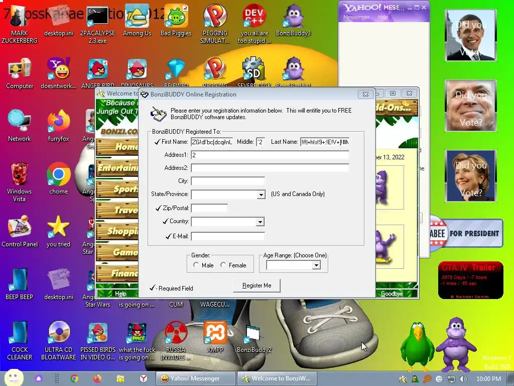The width and height of the screenshot is (514, 386).
Task: Select the Male gender radio button
Action: click(196, 264)
